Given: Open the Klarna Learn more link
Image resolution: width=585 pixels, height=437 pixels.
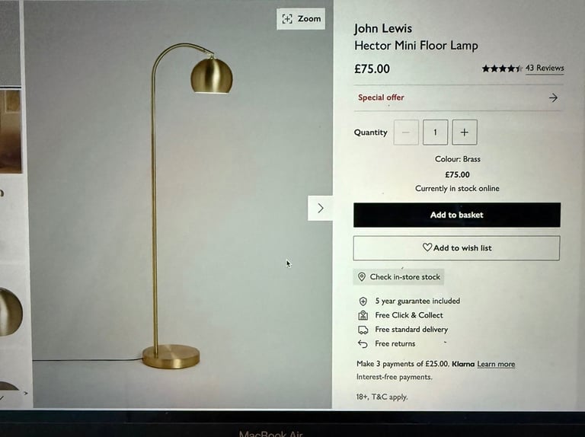Looking at the screenshot, I should pyautogui.click(x=496, y=364).
